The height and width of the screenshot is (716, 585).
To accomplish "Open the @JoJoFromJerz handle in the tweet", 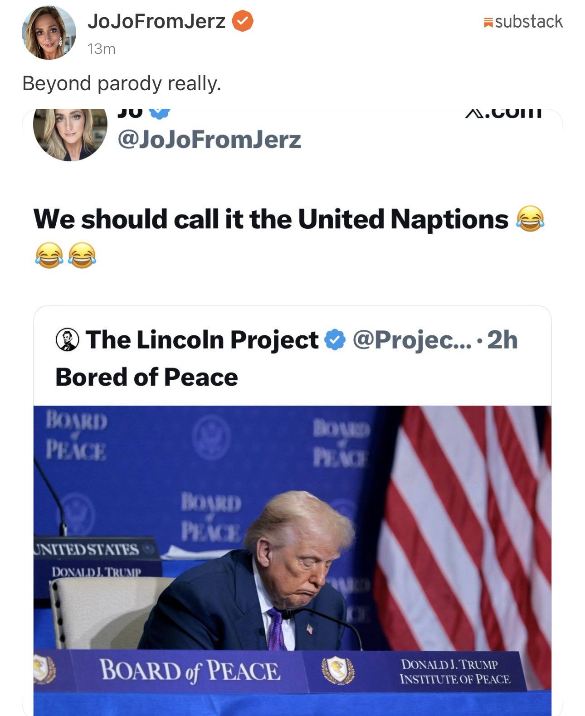I will (x=209, y=139).
